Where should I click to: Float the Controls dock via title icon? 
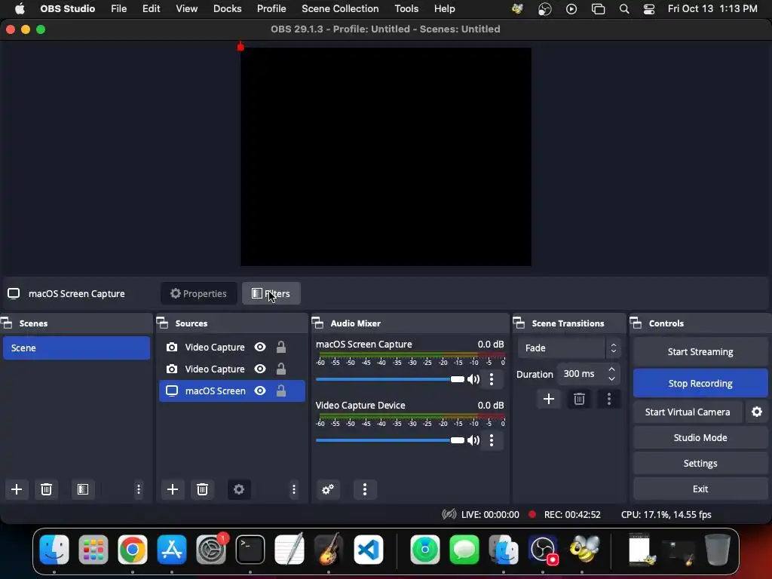point(636,323)
